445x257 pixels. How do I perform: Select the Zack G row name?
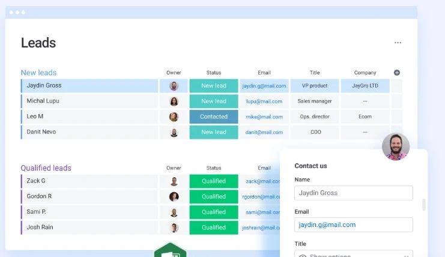[x=36, y=181]
